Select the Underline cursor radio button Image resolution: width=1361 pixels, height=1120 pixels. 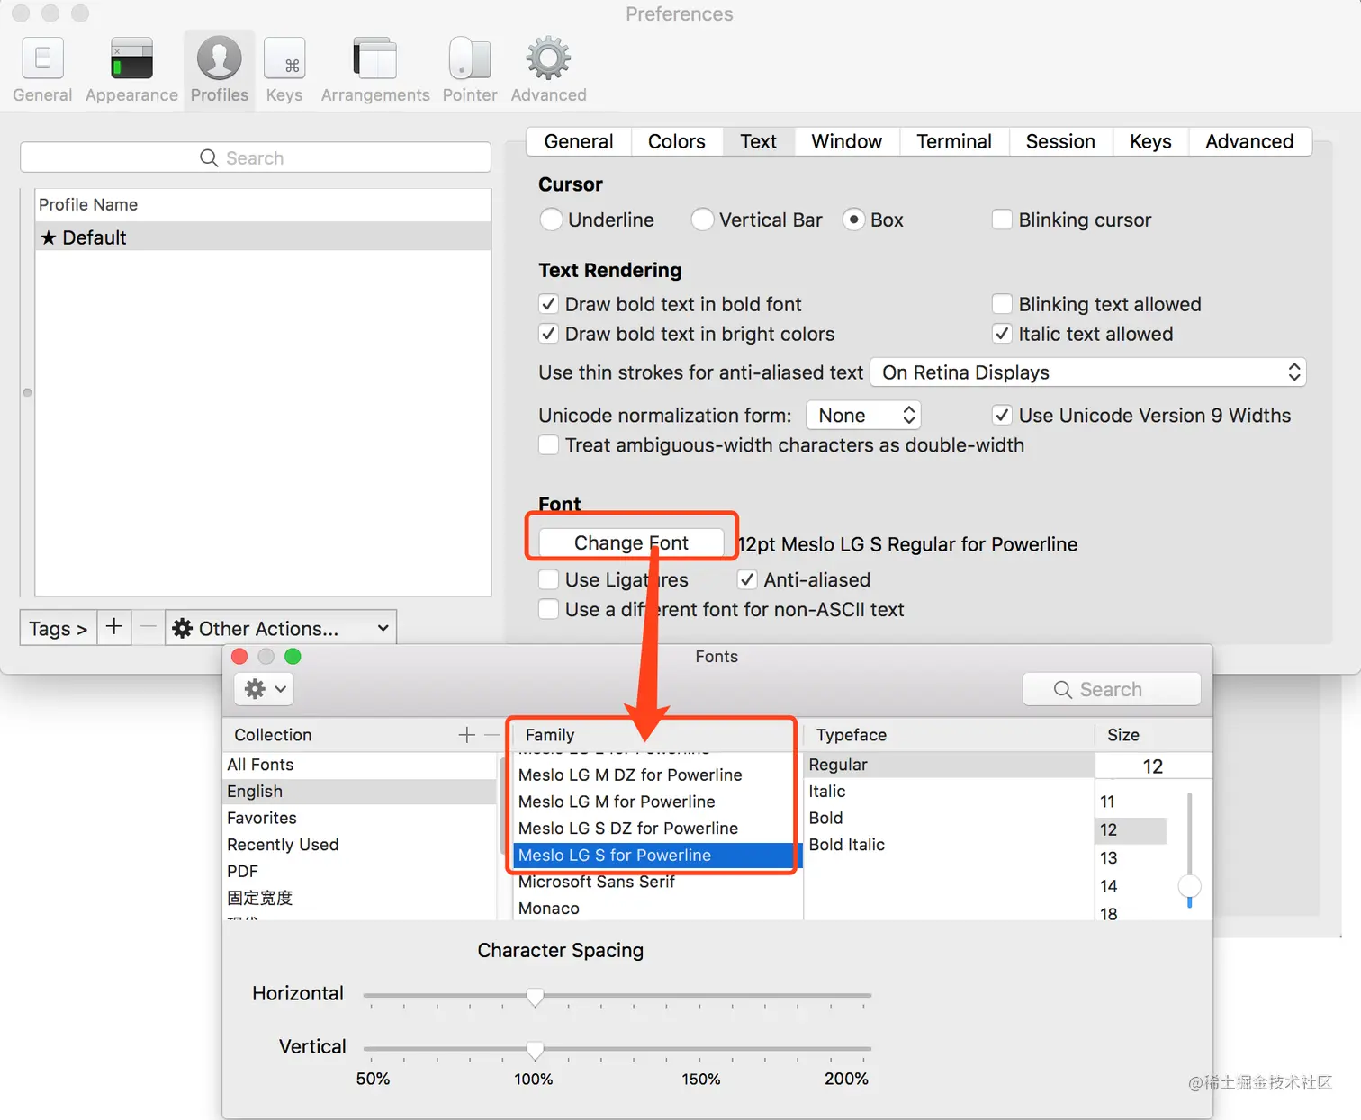tap(551, 220)
